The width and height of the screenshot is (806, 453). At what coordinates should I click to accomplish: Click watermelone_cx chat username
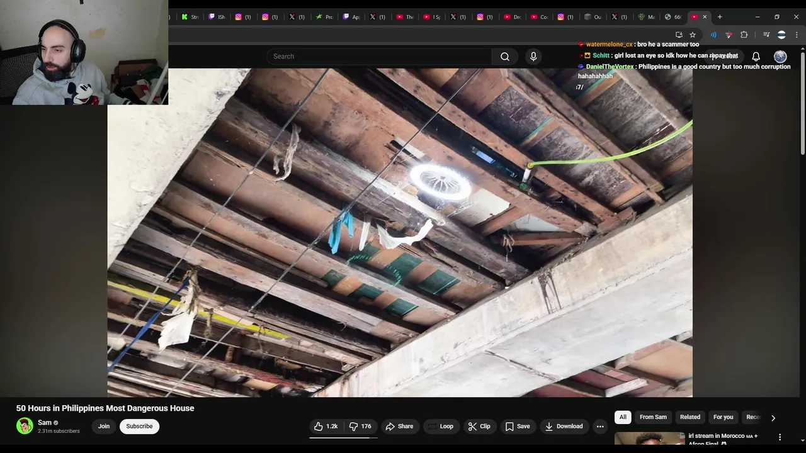tap(609, 45)
